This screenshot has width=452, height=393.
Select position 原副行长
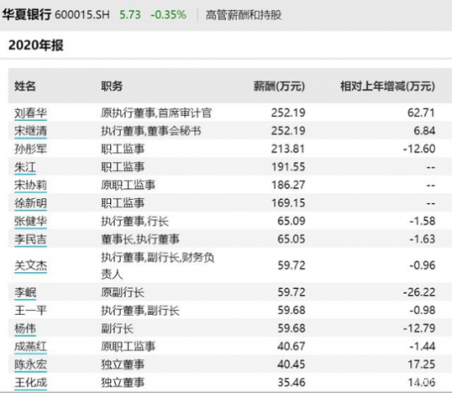click(x=122, y=293)
